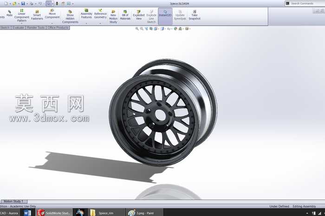Image resolution: width=325 pixels, height=216 pixels.
Task: Open the Options icon in quick access
Action: tap(69, 4)
